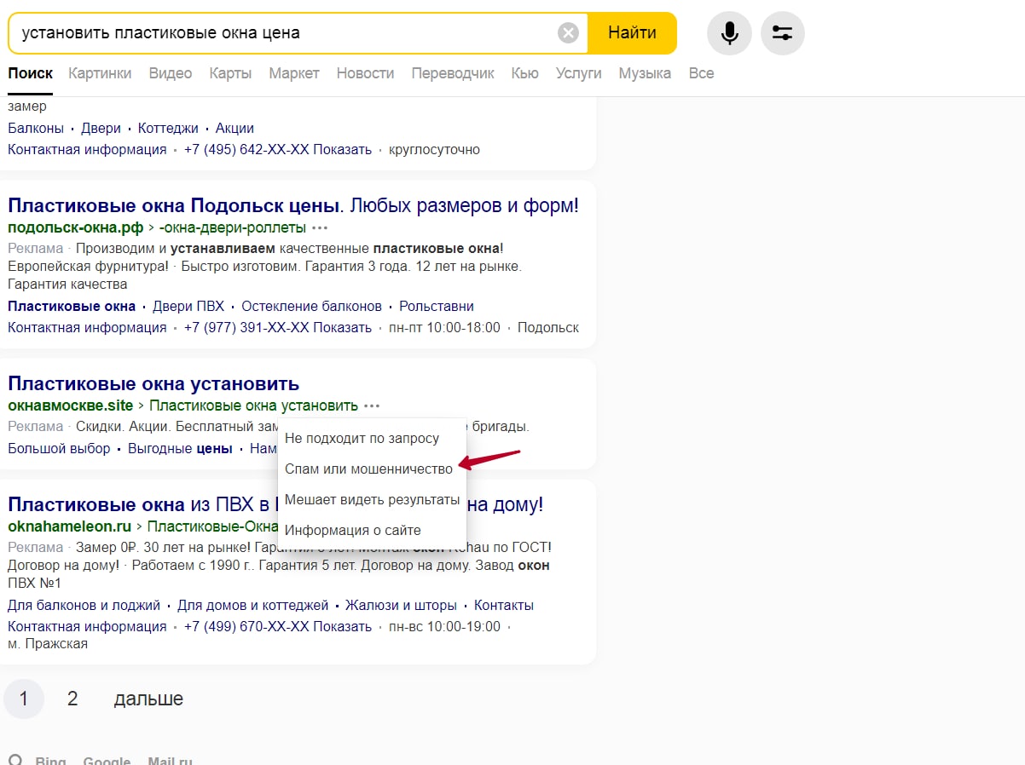This screenshot has height=765, width=1025.
Task: Expand the Все services tab
Action: click(701, 73)
